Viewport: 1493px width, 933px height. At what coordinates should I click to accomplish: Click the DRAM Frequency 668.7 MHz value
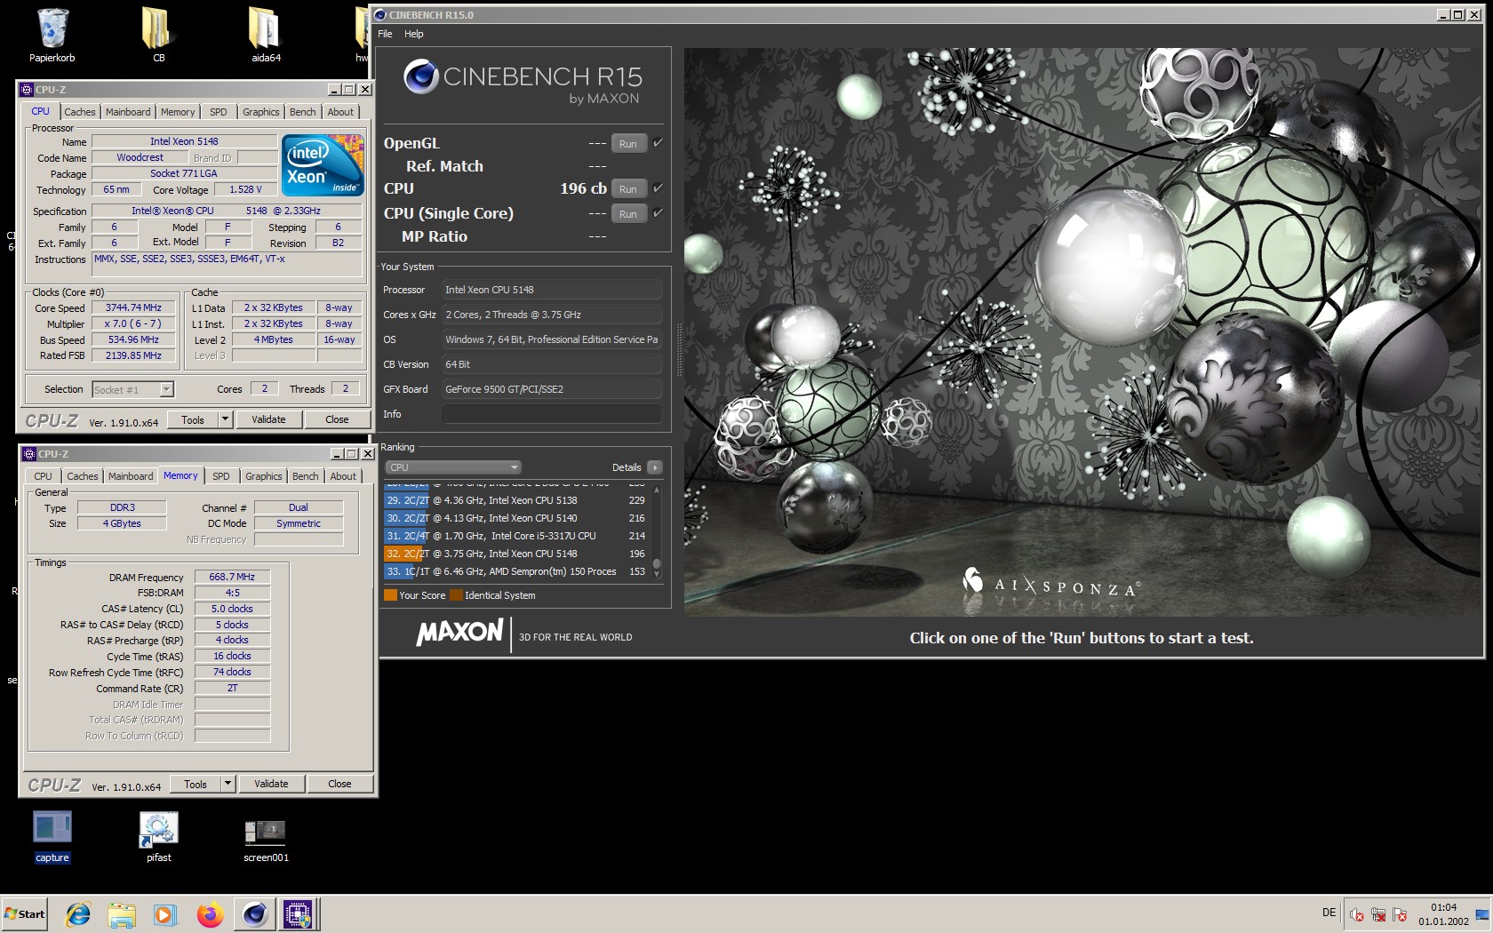click(x=232, y=577)
